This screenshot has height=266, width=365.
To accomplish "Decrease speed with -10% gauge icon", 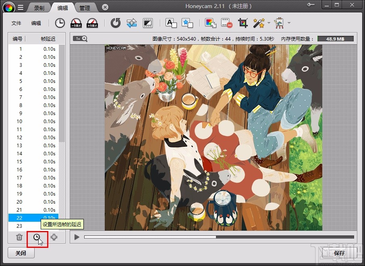I will pyautogui.click(x=76, y=23).
